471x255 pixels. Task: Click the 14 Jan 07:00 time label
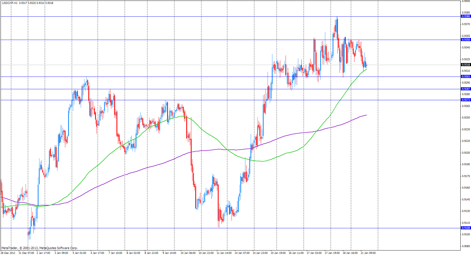(242, 253)
